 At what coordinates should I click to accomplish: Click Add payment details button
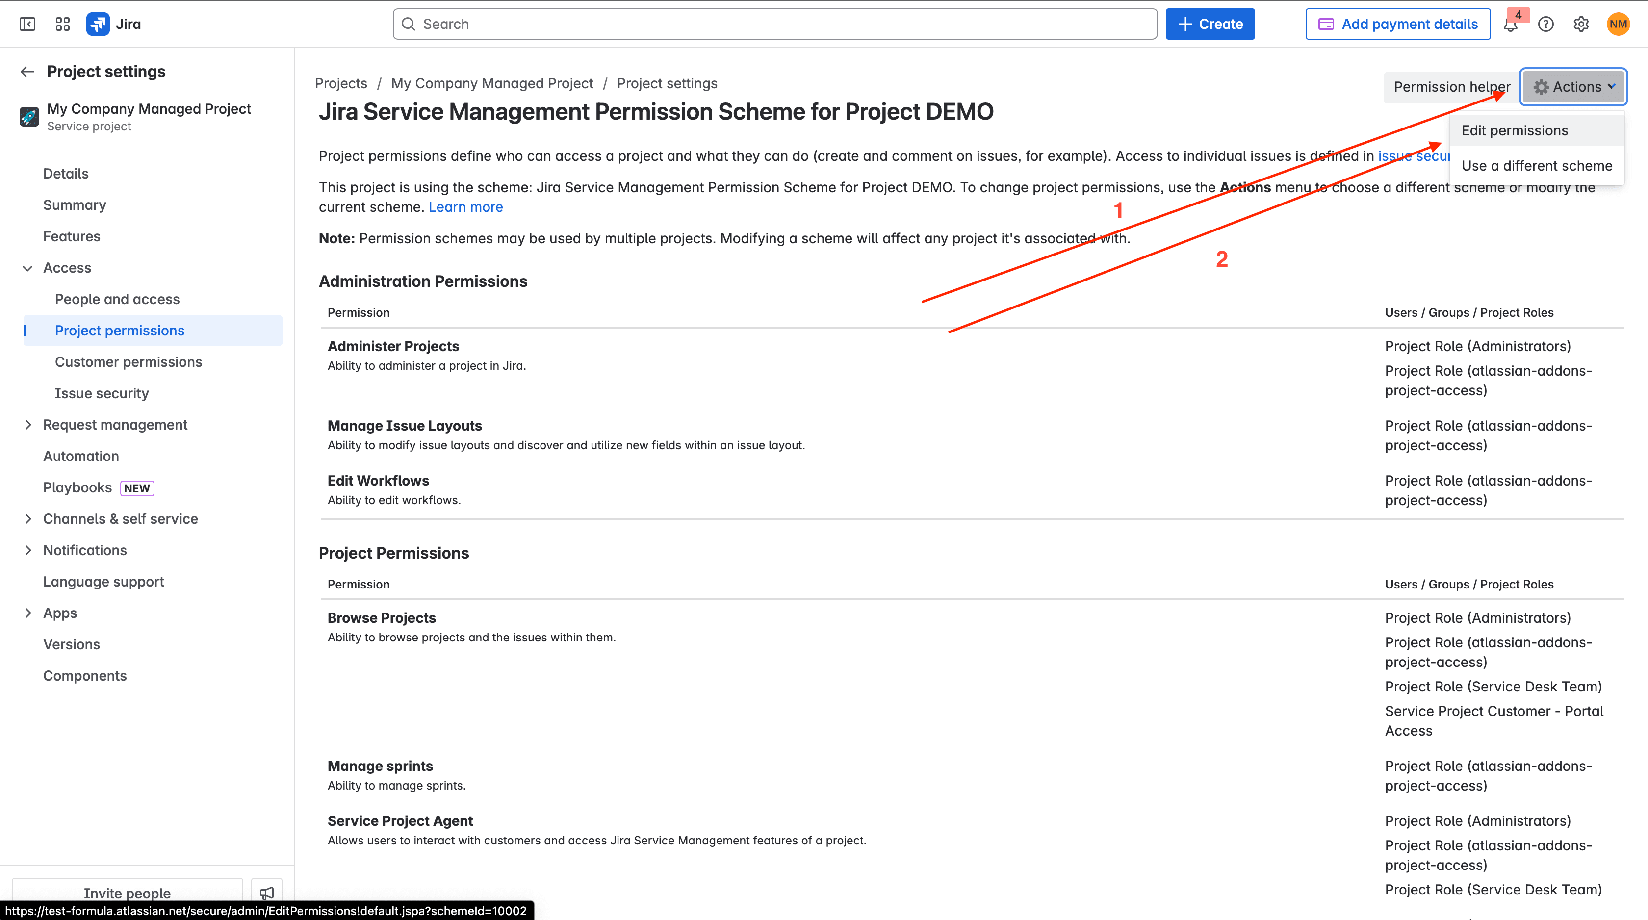pyautogui.click(x=1398, y=25)
